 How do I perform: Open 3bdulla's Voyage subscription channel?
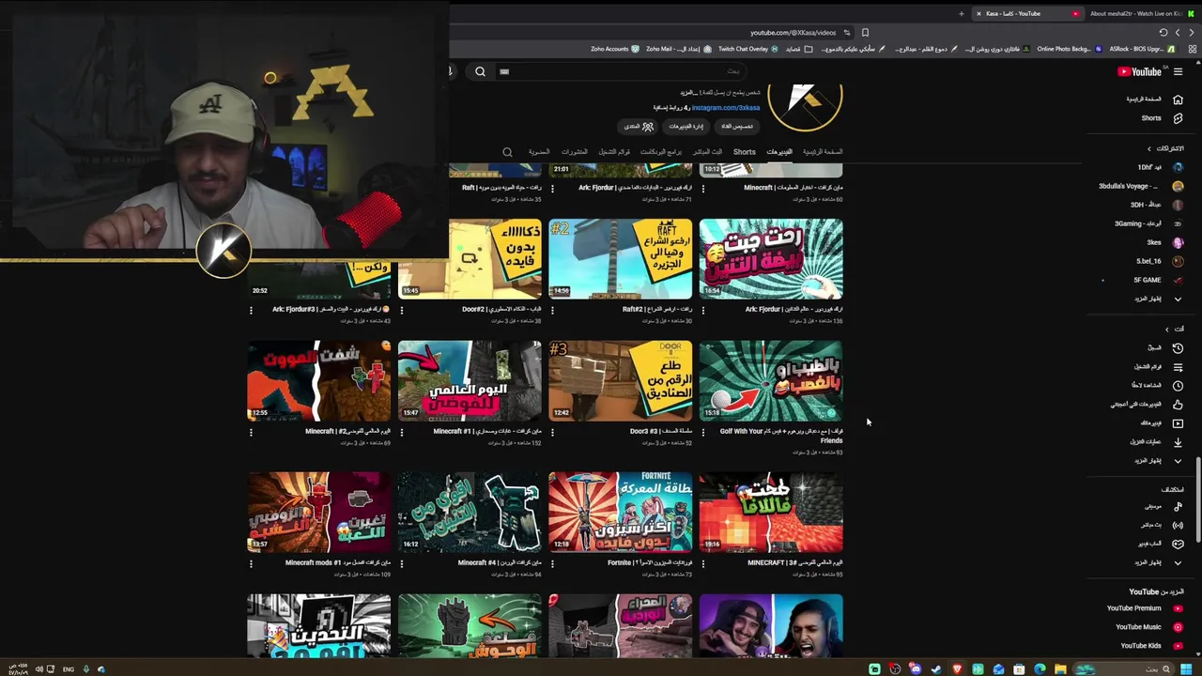(1141, 186)
